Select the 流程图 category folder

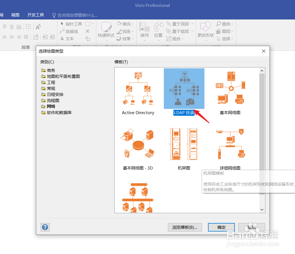coord(50,100)
